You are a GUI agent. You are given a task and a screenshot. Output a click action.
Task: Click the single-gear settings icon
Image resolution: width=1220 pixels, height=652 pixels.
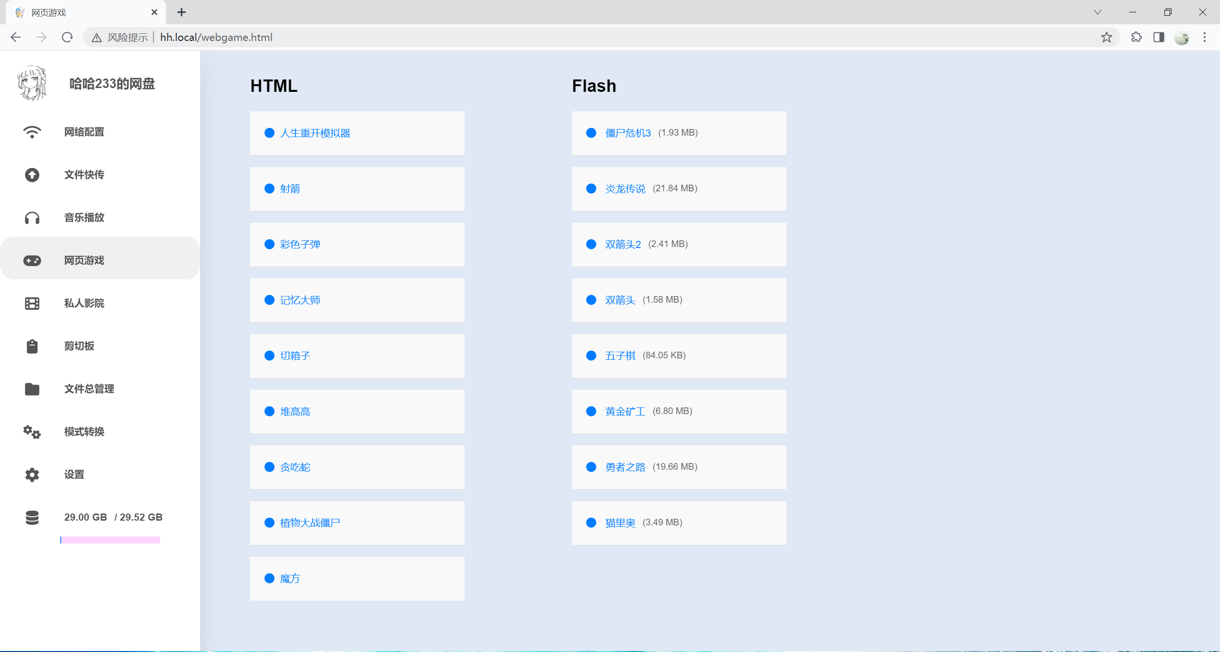(x=32, y=474)
